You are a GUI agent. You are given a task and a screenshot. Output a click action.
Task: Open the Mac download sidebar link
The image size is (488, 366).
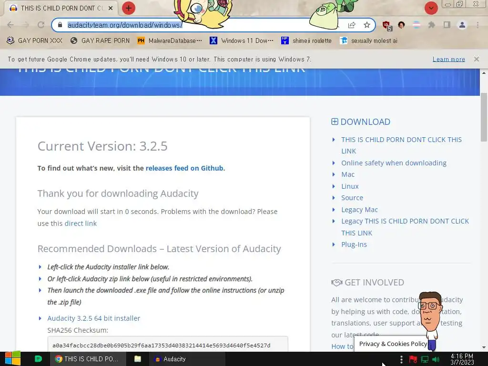pyautogui.click(x=347, y=174)
